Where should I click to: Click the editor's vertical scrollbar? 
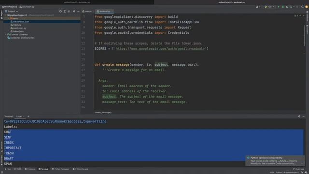click(305, 35)
